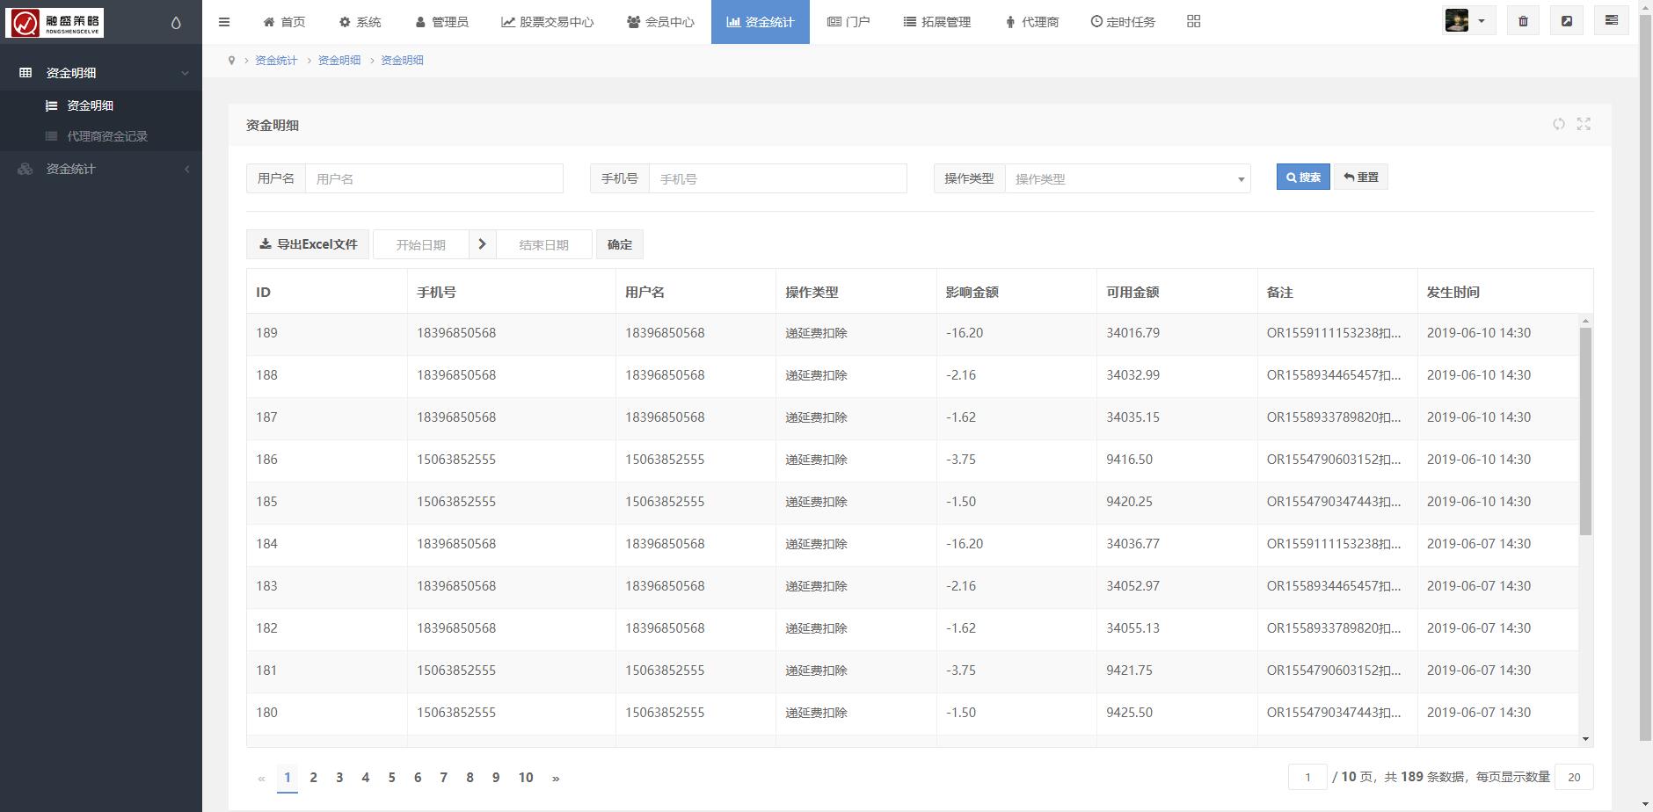Open the 拓展管理 menu
The image size is (1653, 812).
937,22
